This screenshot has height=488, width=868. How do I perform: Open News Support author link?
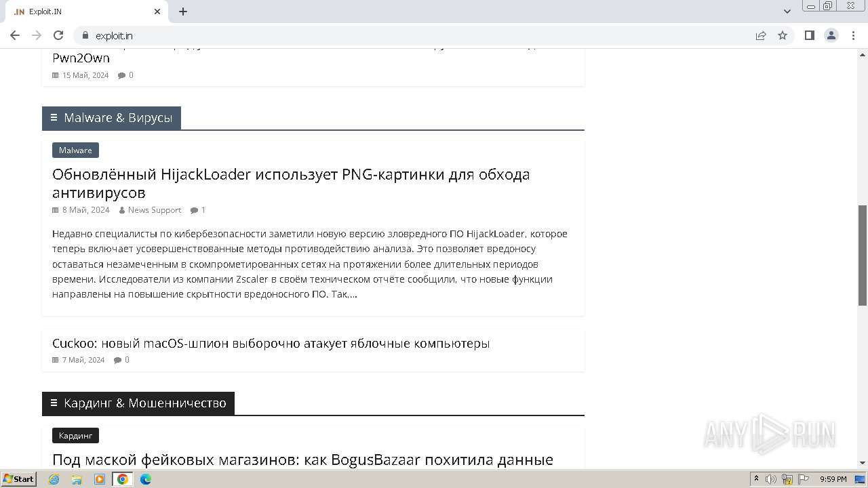(x=155, y=210)
